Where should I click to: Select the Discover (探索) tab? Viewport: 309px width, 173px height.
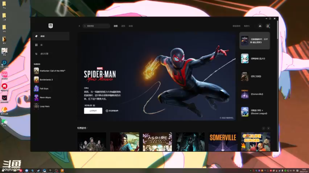pos(115,26)
